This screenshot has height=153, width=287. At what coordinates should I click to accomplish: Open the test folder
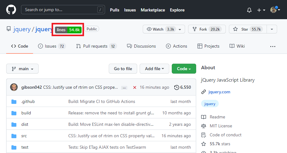[25, 147]
